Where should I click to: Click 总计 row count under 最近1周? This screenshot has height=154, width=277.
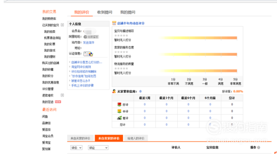pyautogui.click(x=145, y=124)
